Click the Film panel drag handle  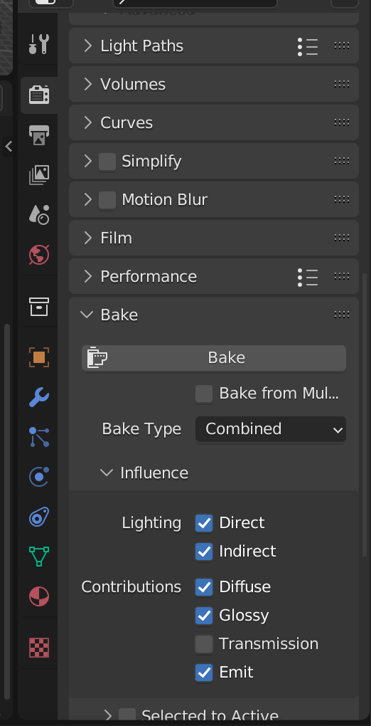click(341, 238)
